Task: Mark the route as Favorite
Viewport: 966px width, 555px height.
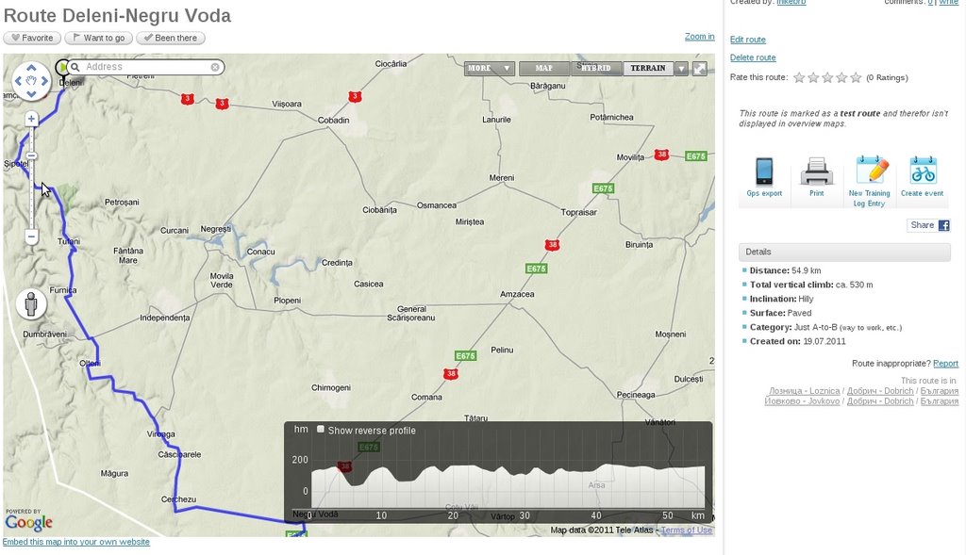Action: (x=32, y=38)
